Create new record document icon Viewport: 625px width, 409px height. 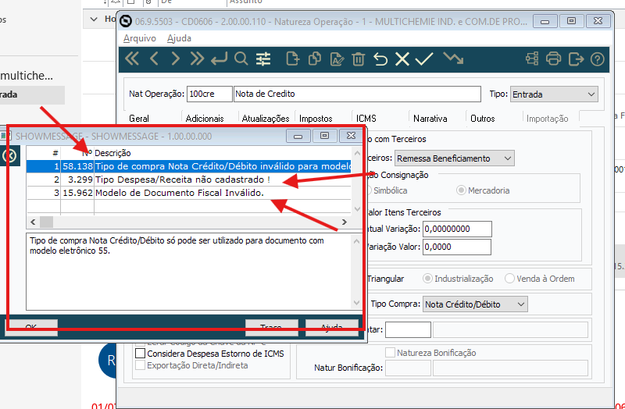[293, 59]
